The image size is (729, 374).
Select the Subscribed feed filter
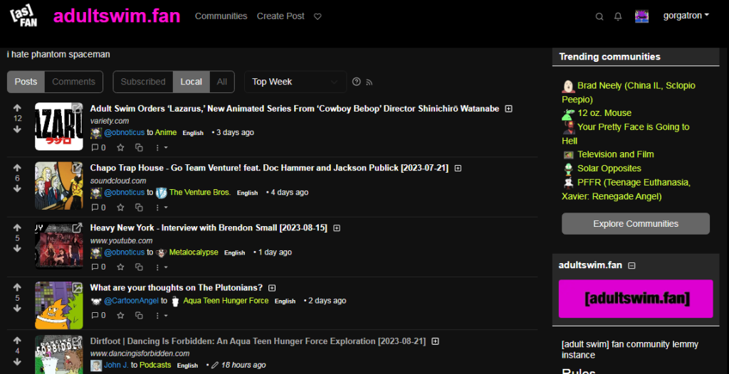(142, 82)
